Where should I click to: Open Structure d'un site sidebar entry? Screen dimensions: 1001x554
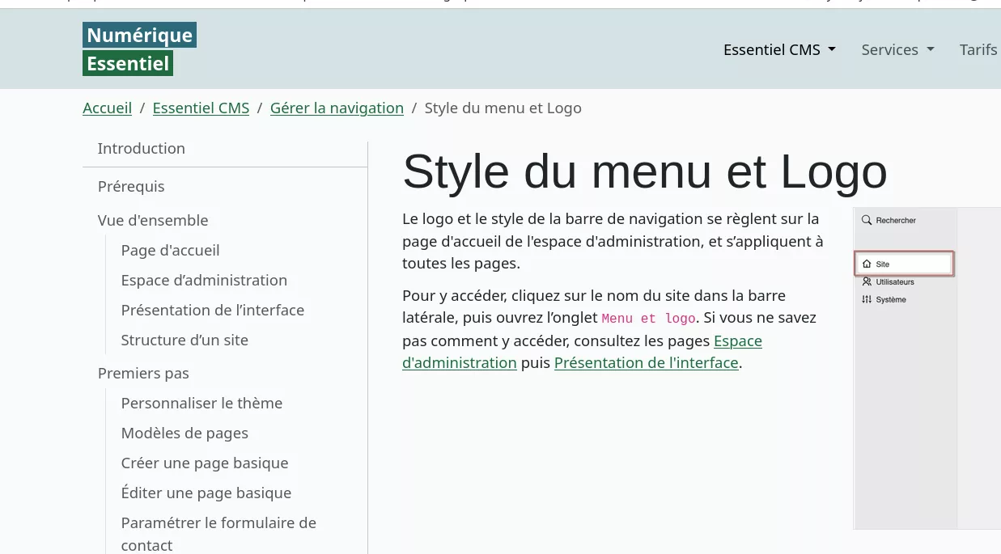[185, 340]
